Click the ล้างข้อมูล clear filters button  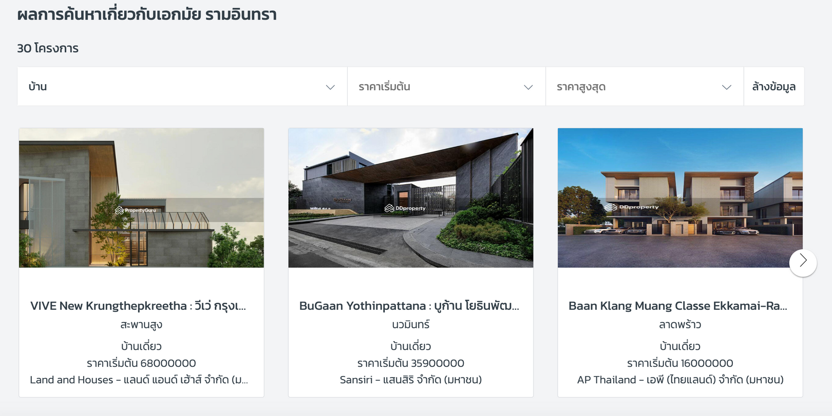pos(774,87)
